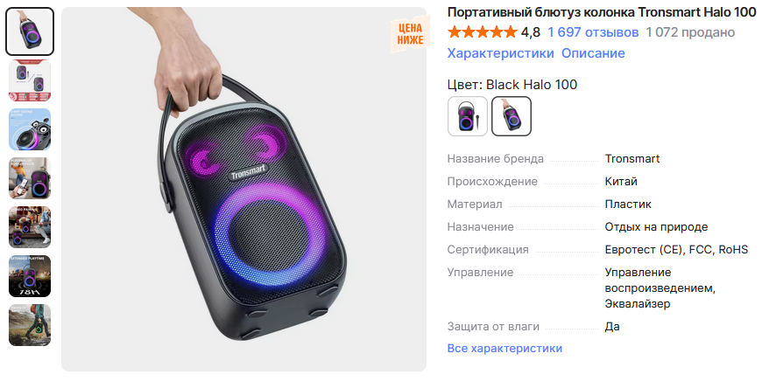Click the 4,8 rating number

(x=530, y=32)
